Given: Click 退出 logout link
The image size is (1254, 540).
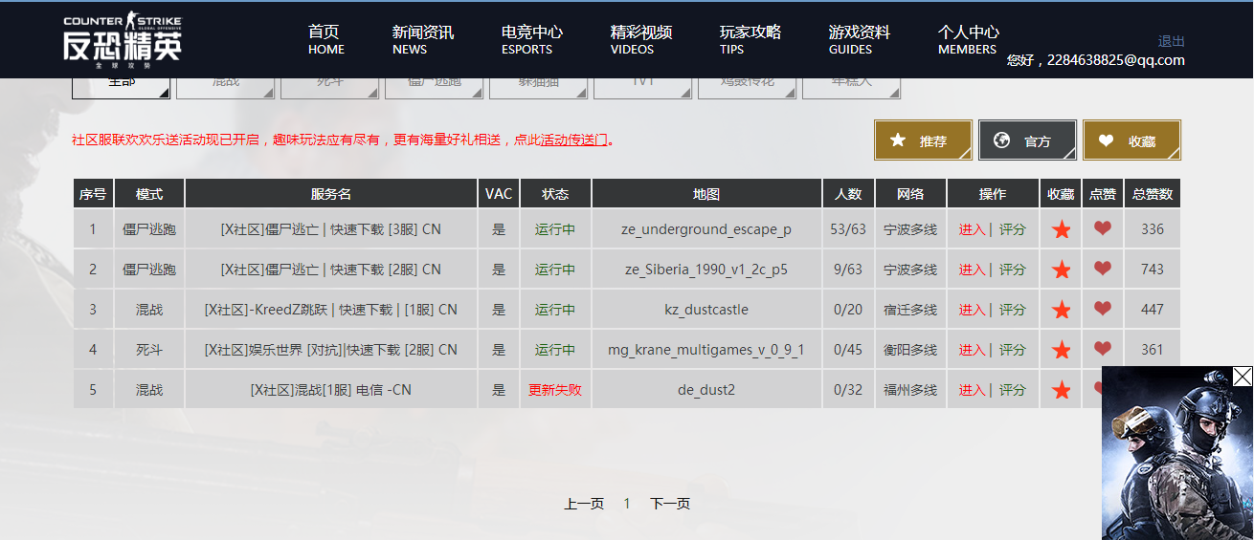Looking at the screenshot, I should (1172, 41).
